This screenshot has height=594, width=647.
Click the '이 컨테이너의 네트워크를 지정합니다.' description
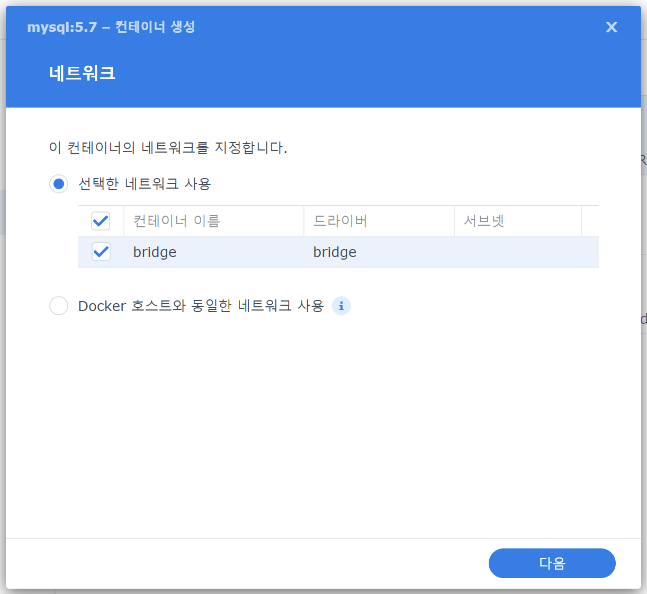point(168,148)
